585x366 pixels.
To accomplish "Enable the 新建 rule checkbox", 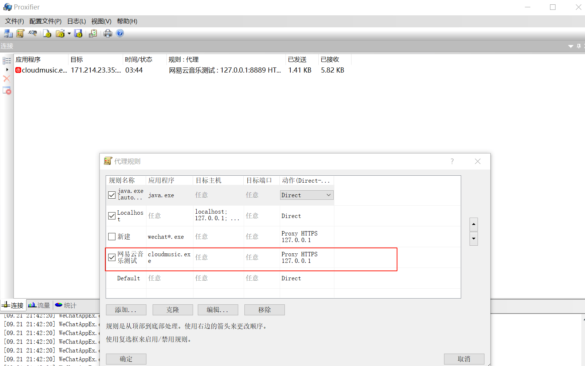I will coord(112,237).
